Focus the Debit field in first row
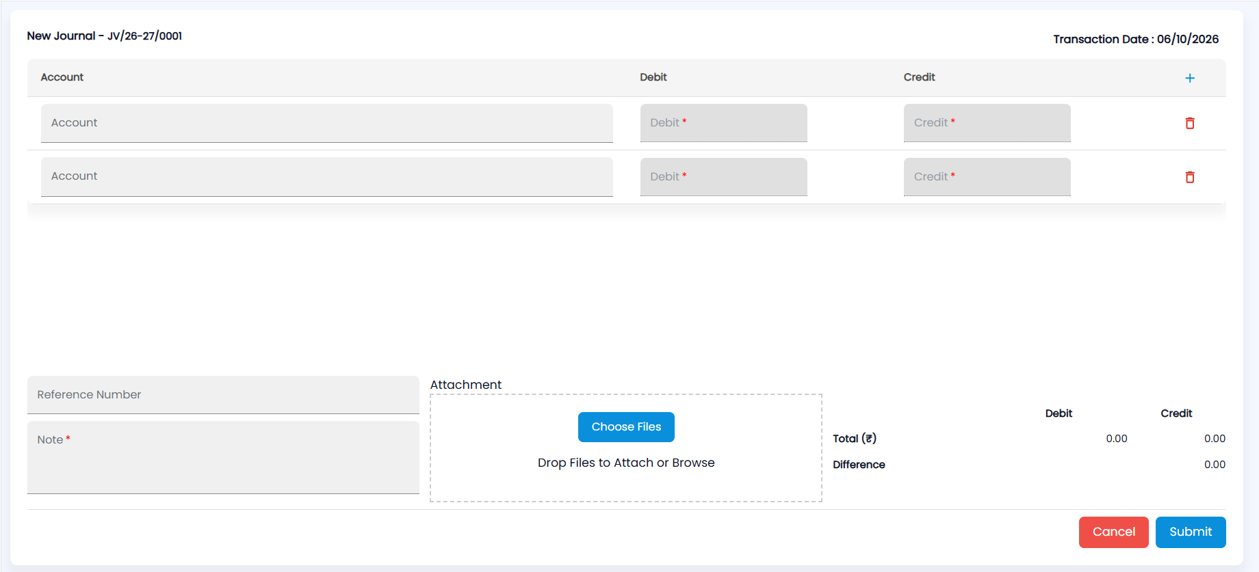The height and width of the screenshot is (572, 1259). (724, 123)
